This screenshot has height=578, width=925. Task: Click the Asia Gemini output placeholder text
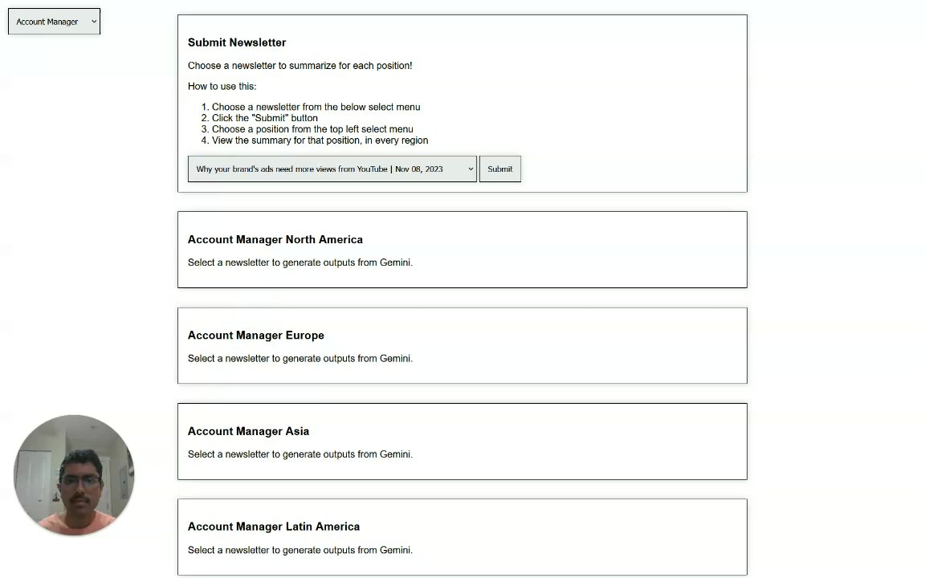tap(300, 454)
